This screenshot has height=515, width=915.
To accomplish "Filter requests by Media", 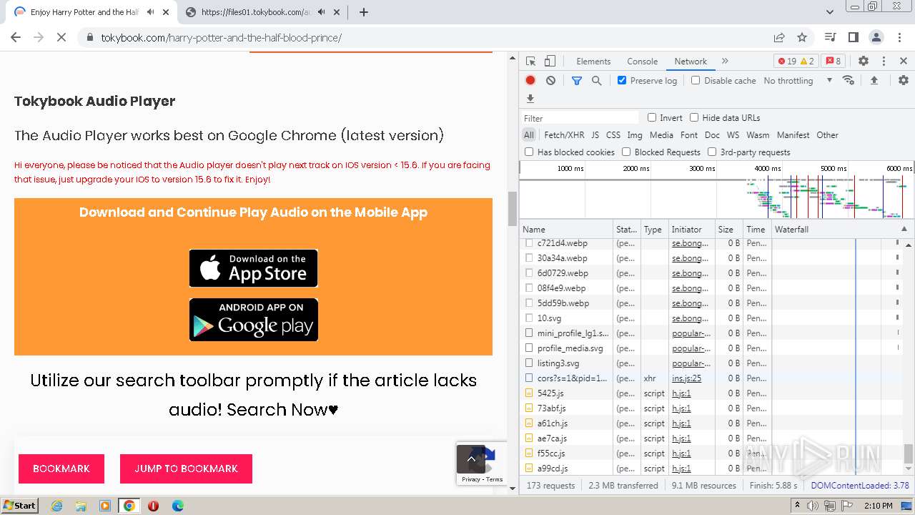I will [x=661, y=134].
